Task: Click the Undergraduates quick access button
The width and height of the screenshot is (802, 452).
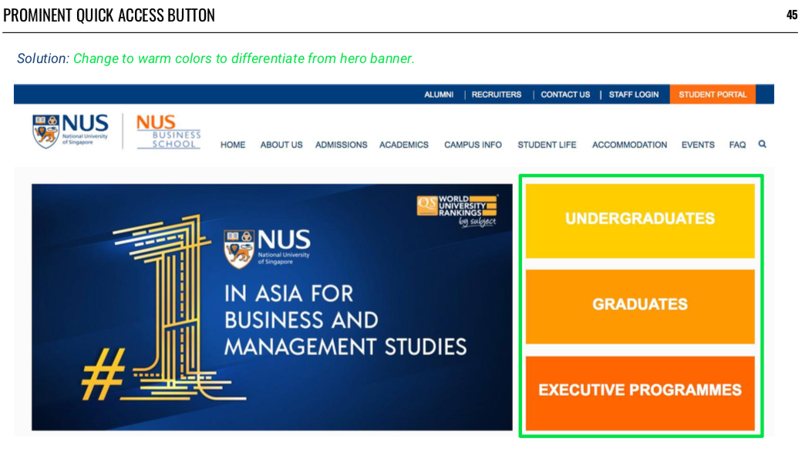Action: [640, 221]
